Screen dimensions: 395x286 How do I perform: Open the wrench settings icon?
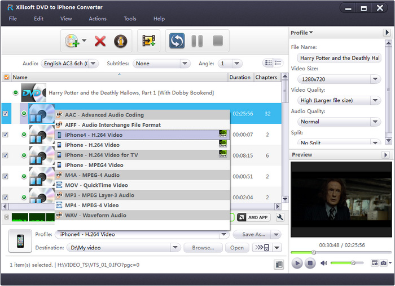[280, 217]
